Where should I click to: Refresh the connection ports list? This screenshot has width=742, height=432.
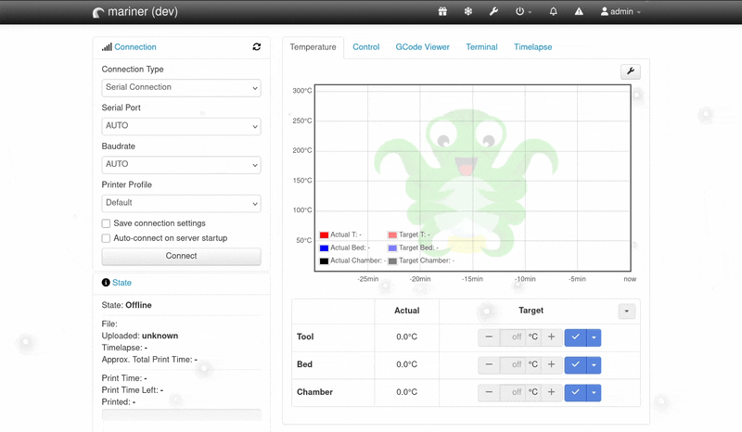256,46
